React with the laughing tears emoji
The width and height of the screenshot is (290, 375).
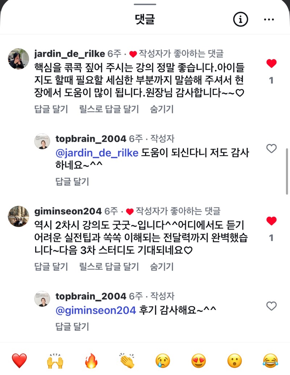pos(270,361)
